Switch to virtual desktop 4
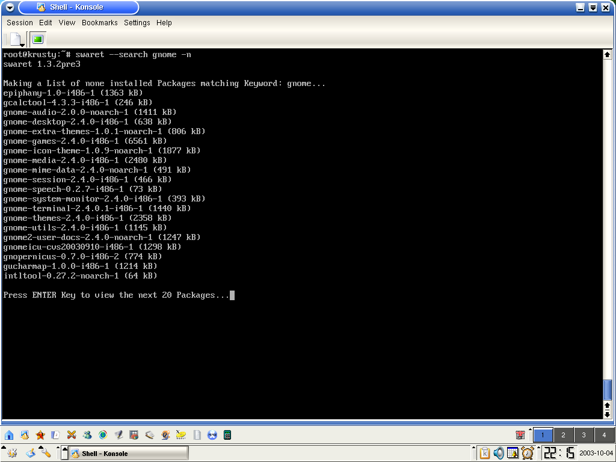616x462 pixels. (604, 435)
